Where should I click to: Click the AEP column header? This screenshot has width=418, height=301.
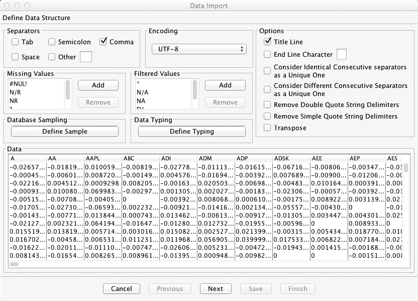pyautogui.click(x=367, y=158)
